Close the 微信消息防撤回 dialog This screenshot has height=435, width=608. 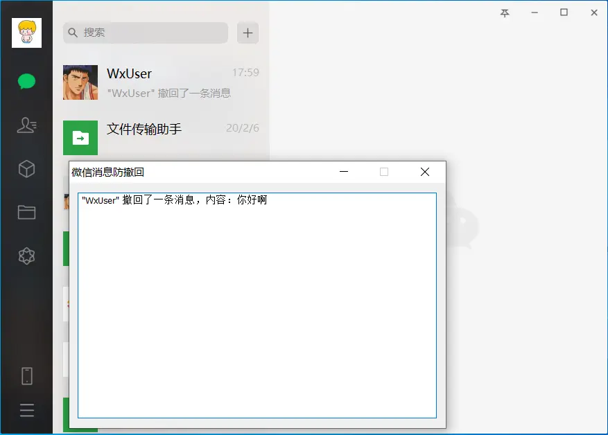click(424, 172)
